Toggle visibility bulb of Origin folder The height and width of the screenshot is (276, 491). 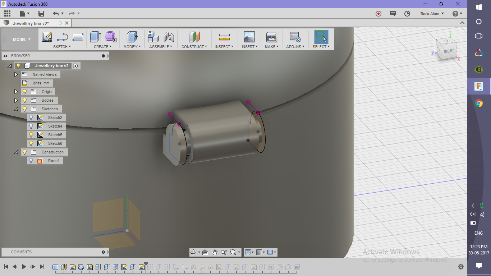pyautogui.click(x=25, y=92)
